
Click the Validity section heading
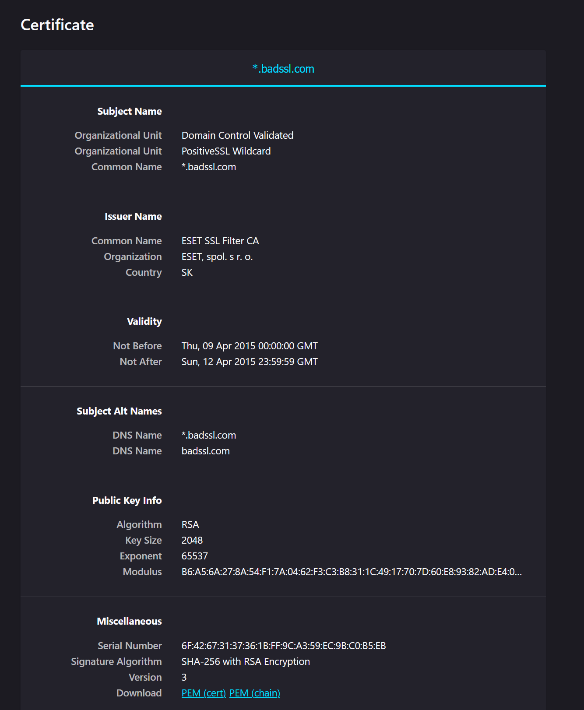pos(144,321)
